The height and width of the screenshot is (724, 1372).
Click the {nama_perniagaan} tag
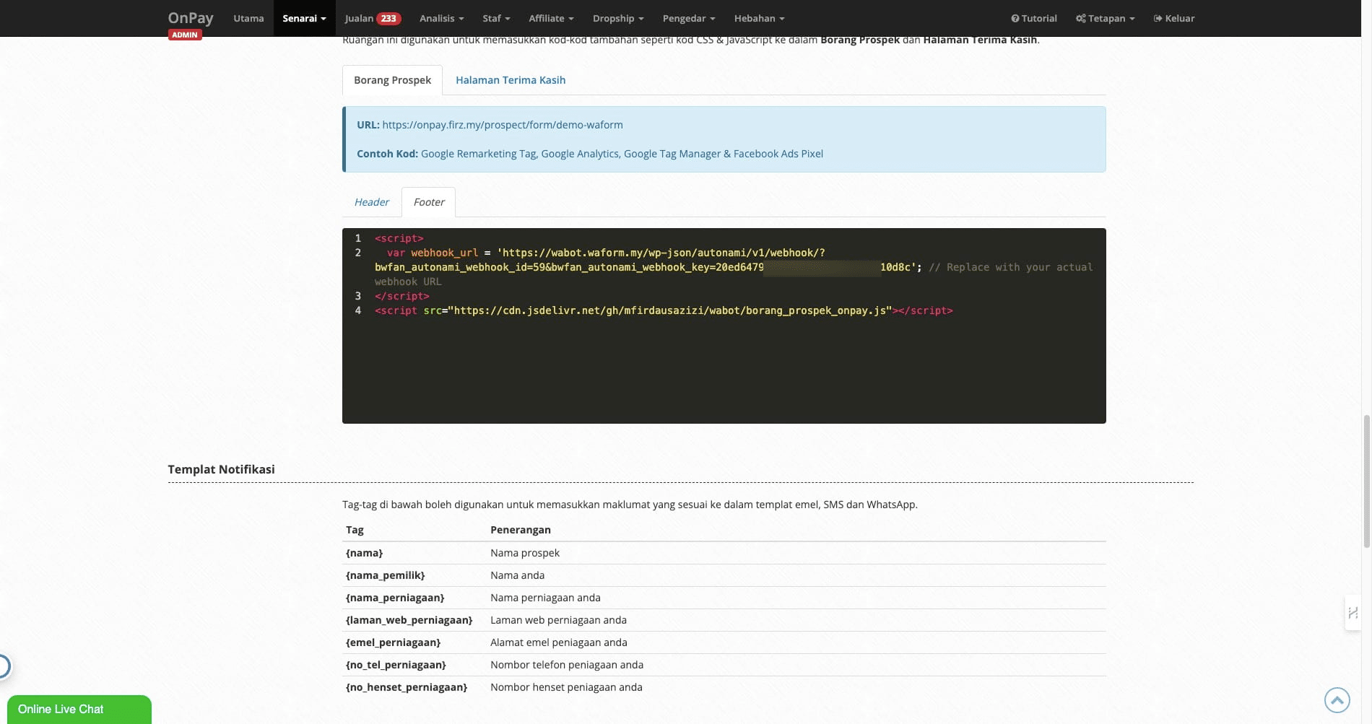(x=395, y=598)
